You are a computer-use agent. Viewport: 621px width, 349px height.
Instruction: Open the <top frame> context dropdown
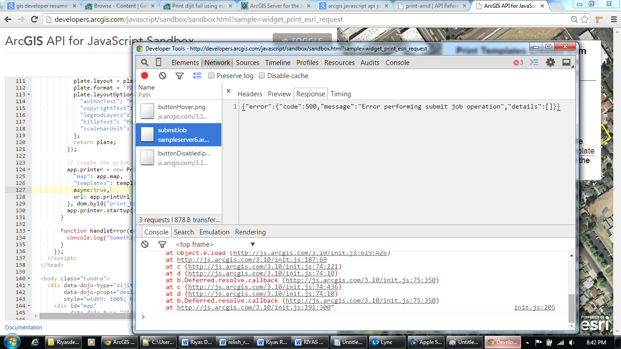click(216, 244)
